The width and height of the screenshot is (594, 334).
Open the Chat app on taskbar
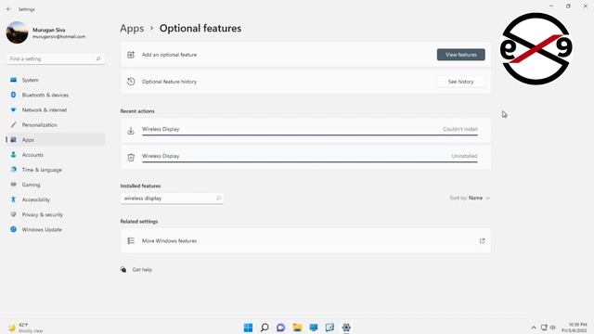pos(280,328)
